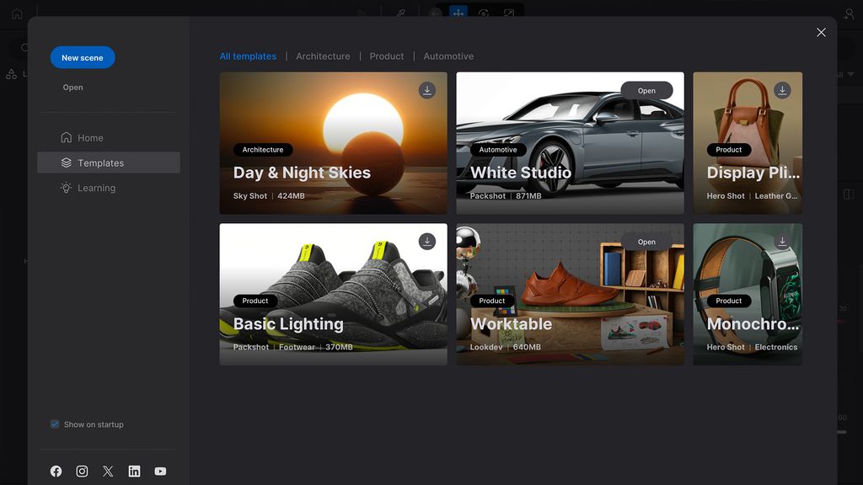
Task: Toggle the Show on startup checkbox
Action: coord(54,424)
